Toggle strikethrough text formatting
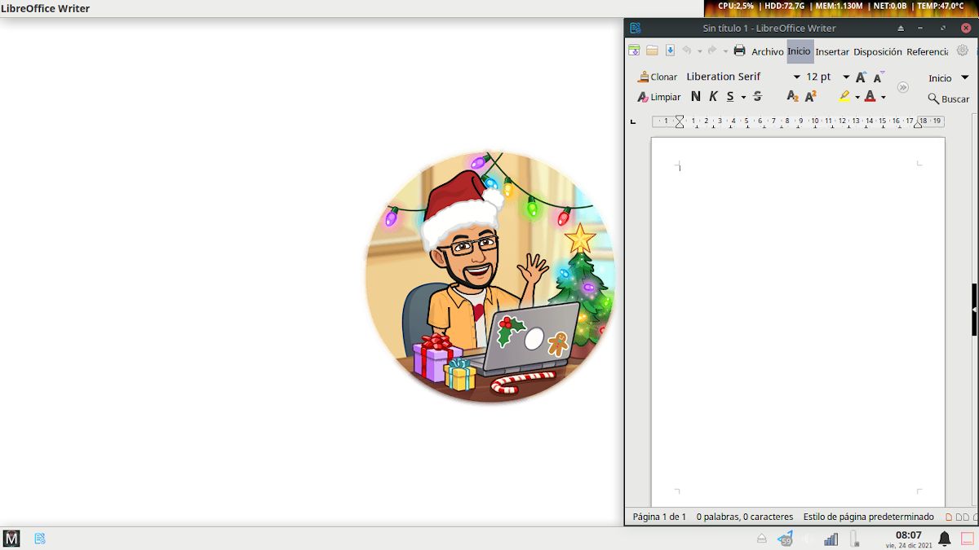 click(x=757, y=96)
